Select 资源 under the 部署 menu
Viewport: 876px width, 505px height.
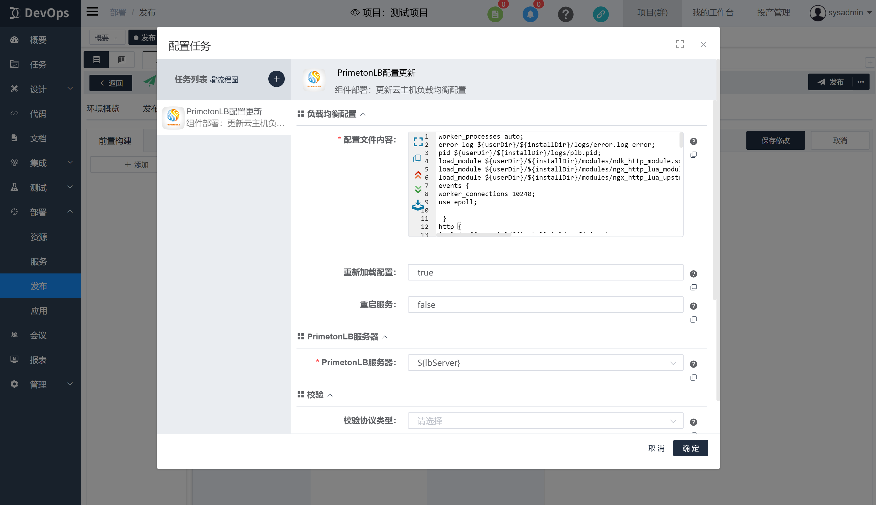(x=39, y=237)
